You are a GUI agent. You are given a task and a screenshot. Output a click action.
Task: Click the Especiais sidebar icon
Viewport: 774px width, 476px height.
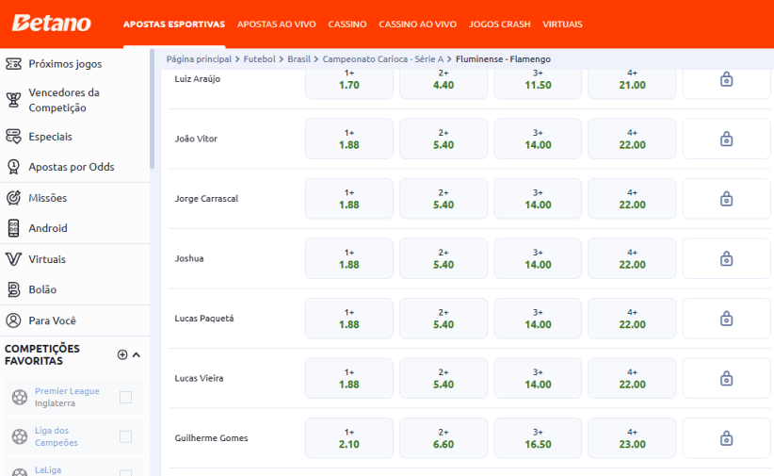pos(13,137)
